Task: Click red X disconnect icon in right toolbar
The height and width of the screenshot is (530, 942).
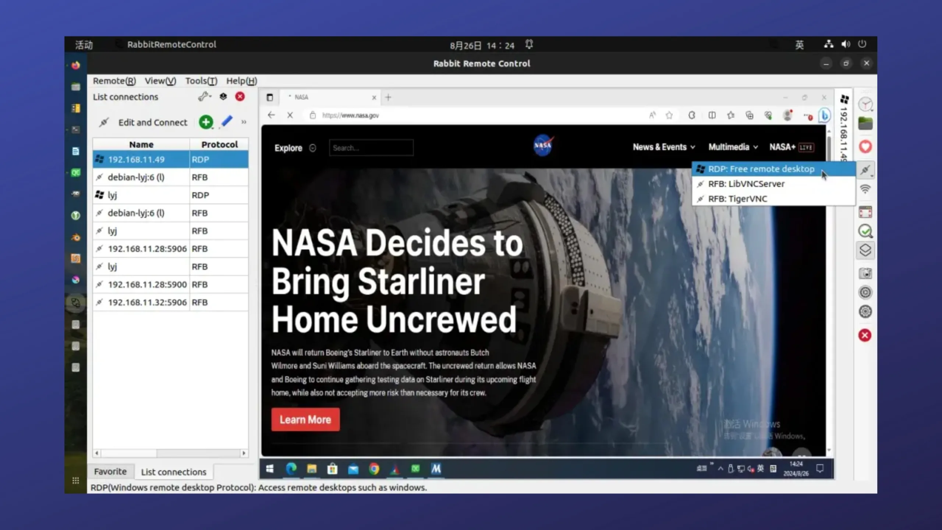Action: pyautogui.click(x=865, y=335)
